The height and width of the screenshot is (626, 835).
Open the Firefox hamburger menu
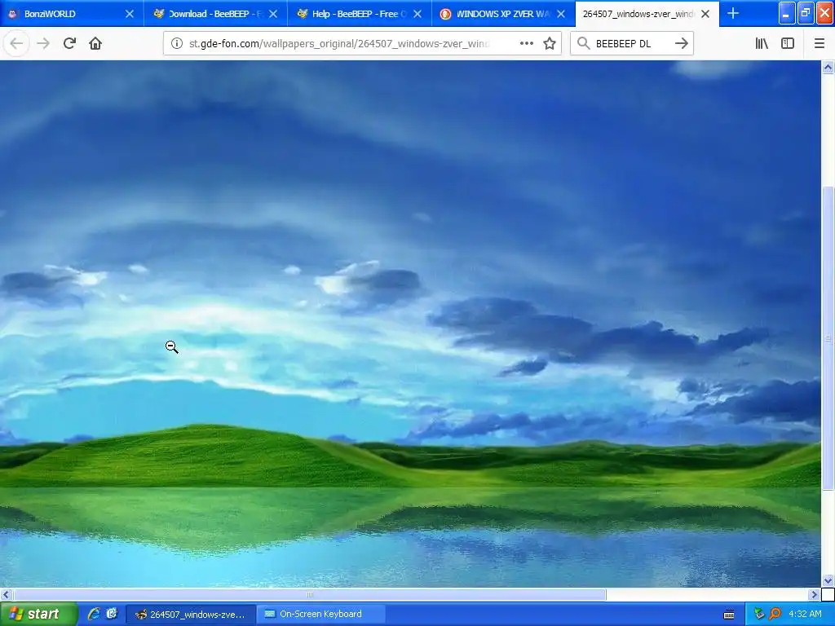pyautogui.click(x=819, y=44)
